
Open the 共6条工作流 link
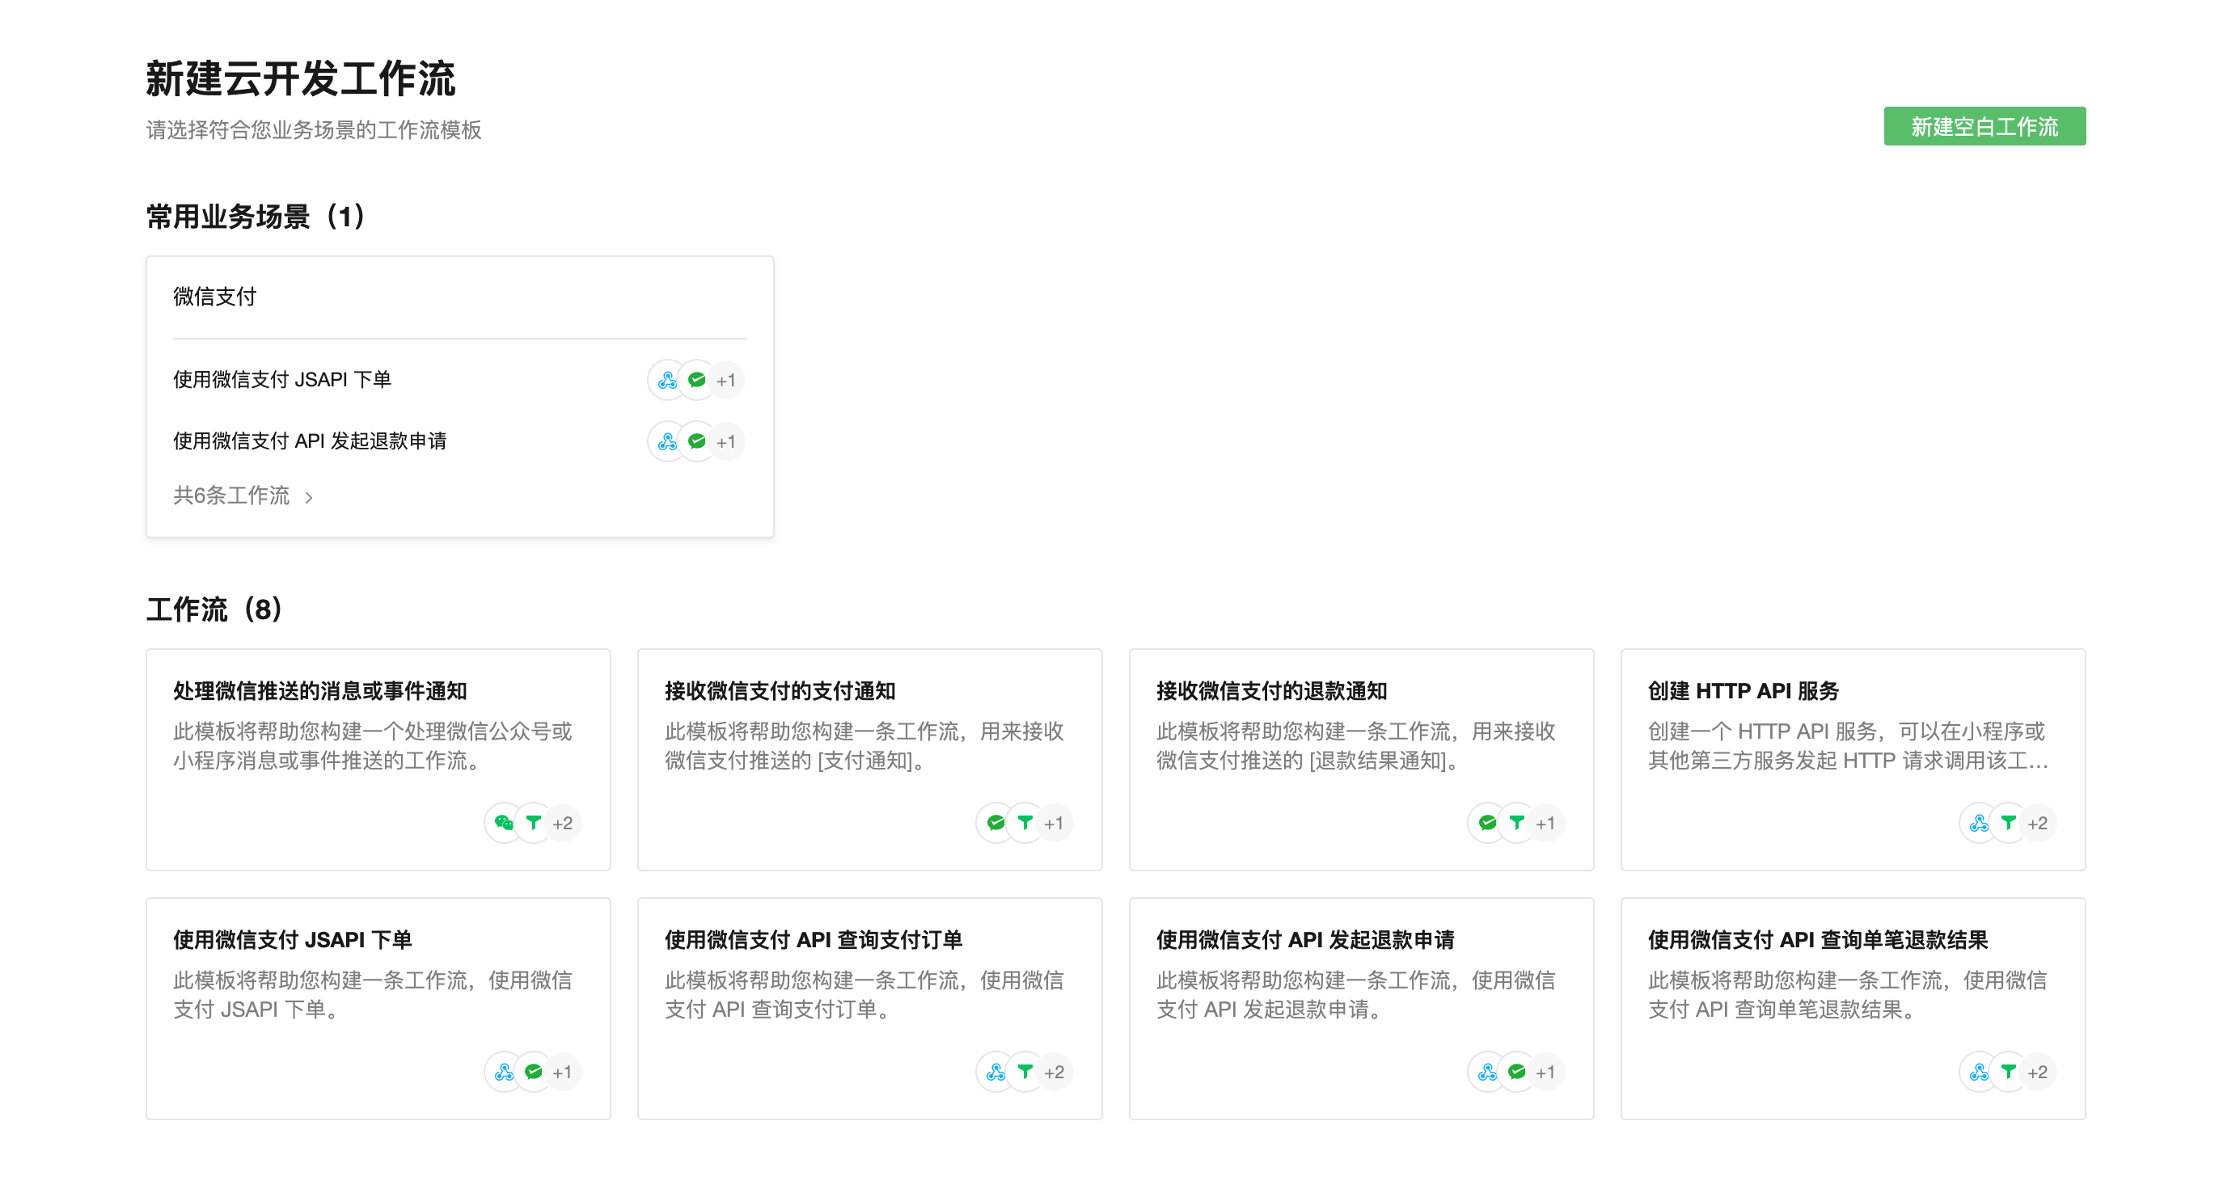click(230, 495)
